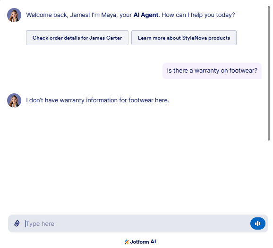Click the 'Welcome back, James!' greeting text
The image size is (273, 248).
pyautogui.click(x=58, y=15)
